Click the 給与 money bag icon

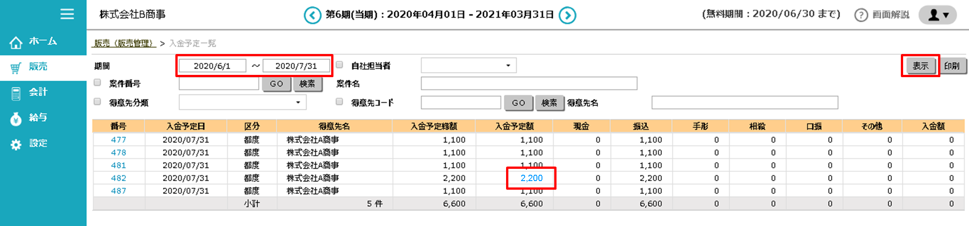pyautogui.click(x=16, y=119)
